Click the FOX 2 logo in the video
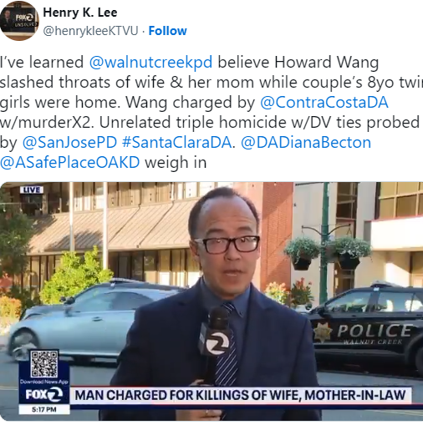423x425 pixels. [44, 395]
